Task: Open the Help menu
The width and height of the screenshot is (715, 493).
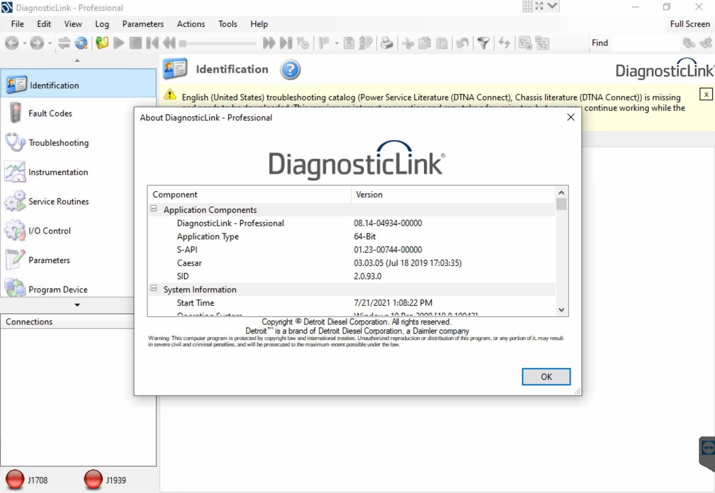Action: click(x=259, y=24)
